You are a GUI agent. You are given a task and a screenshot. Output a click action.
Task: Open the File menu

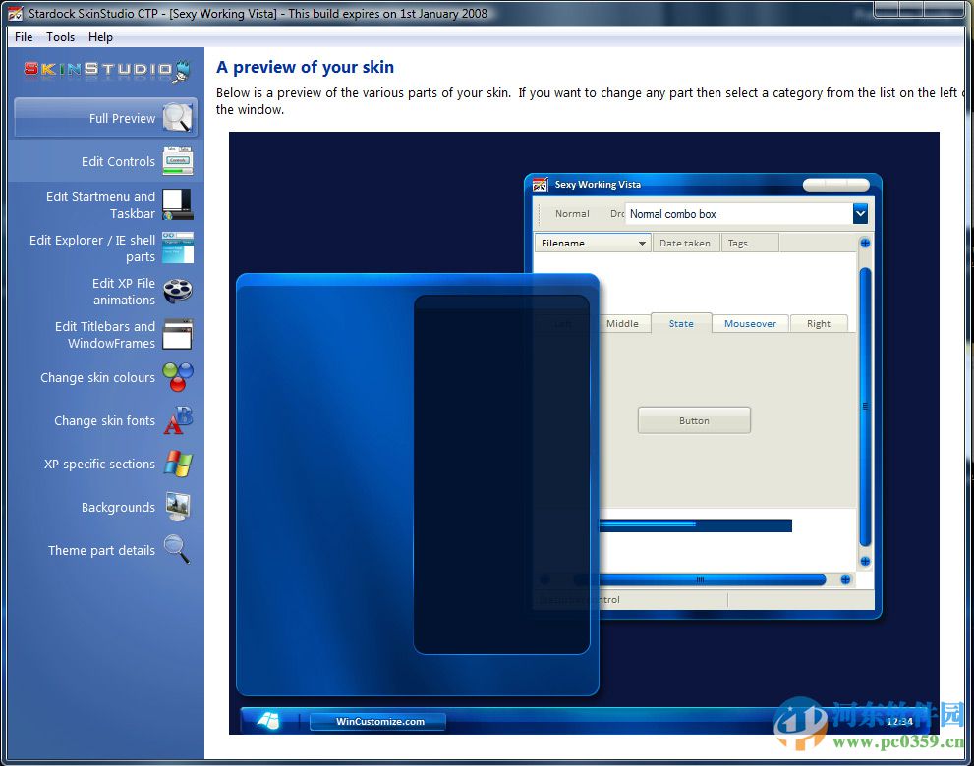coord(24,37)
